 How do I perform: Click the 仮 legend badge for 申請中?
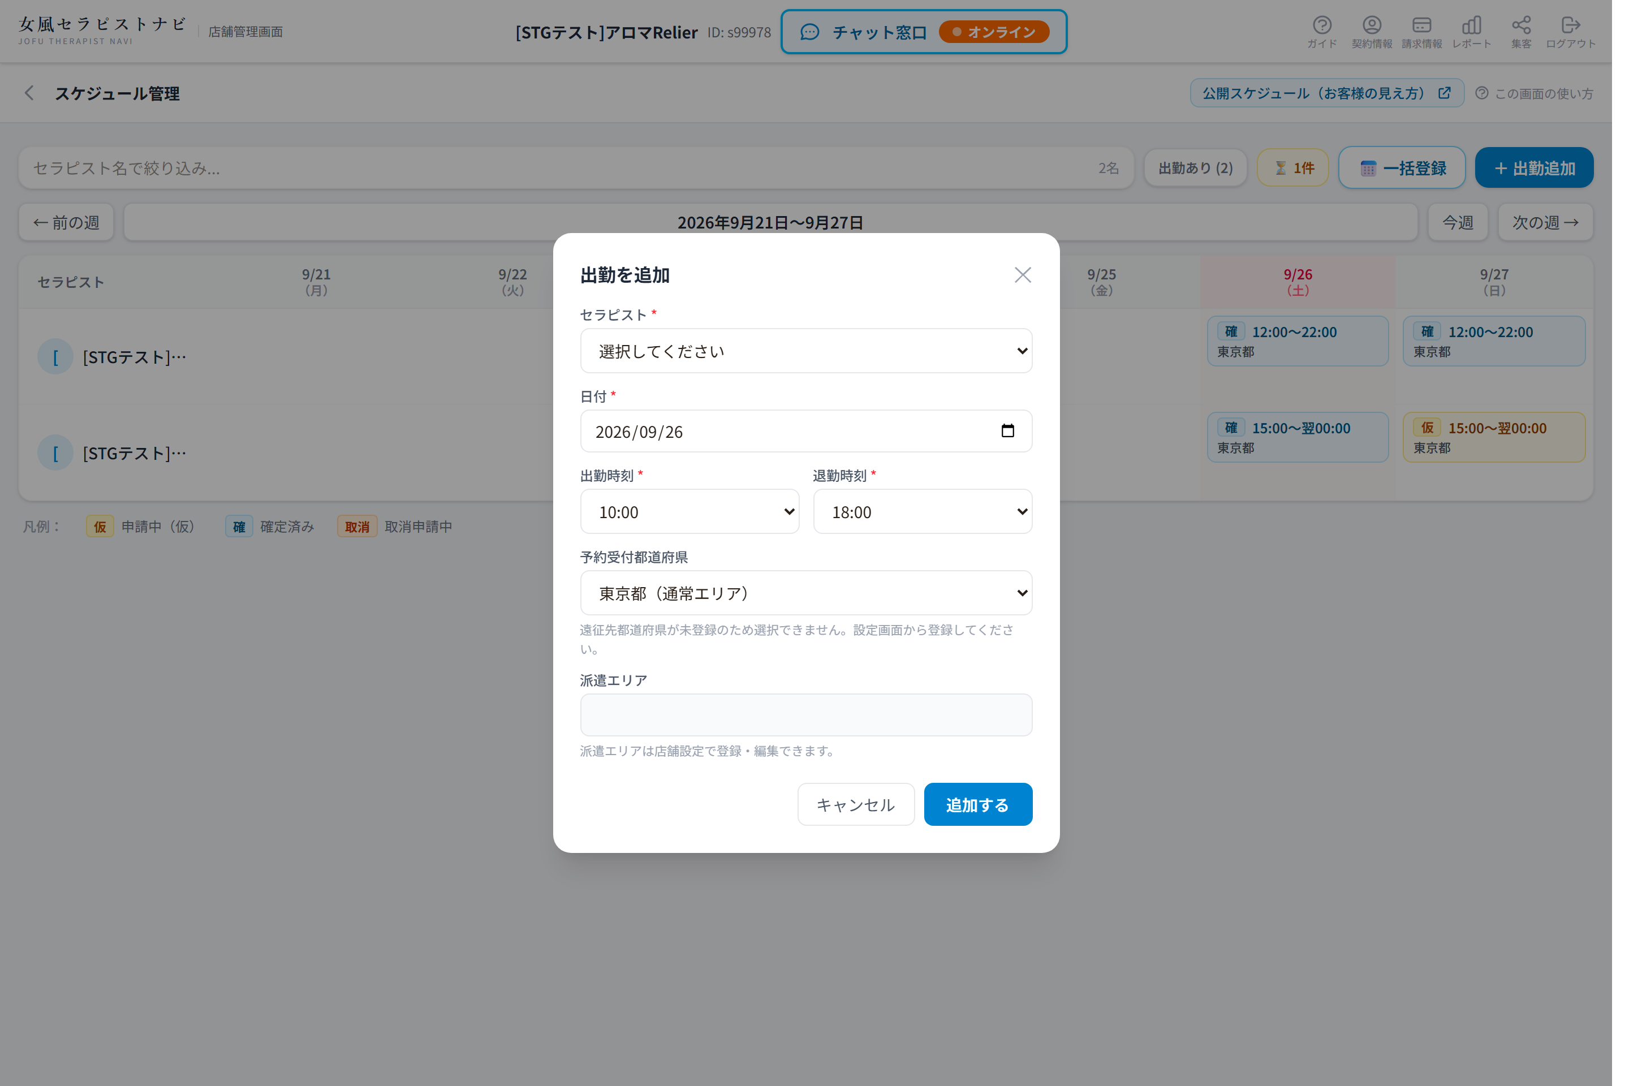tap(100, 527)
